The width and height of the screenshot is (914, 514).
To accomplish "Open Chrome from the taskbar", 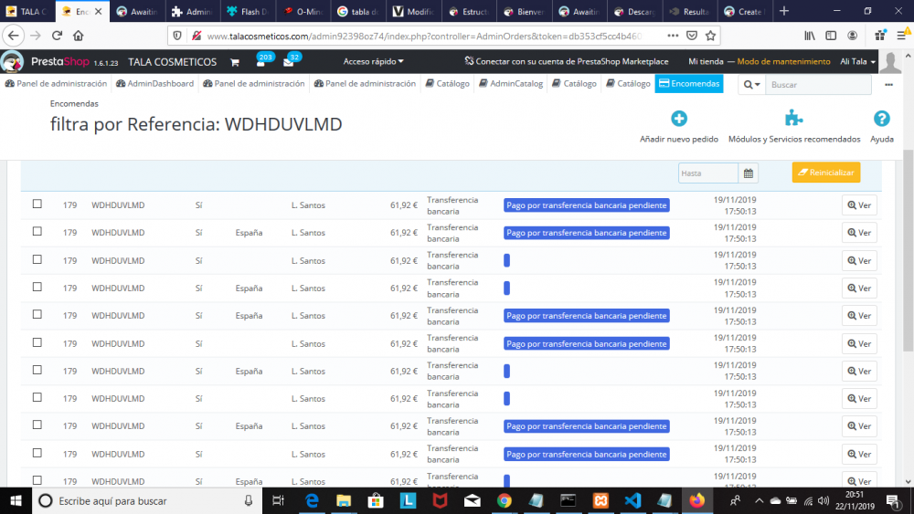I will point(505,500).
